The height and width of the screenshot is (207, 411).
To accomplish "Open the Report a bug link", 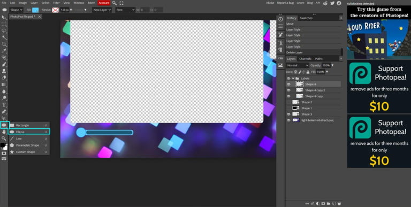I will 285,3.
